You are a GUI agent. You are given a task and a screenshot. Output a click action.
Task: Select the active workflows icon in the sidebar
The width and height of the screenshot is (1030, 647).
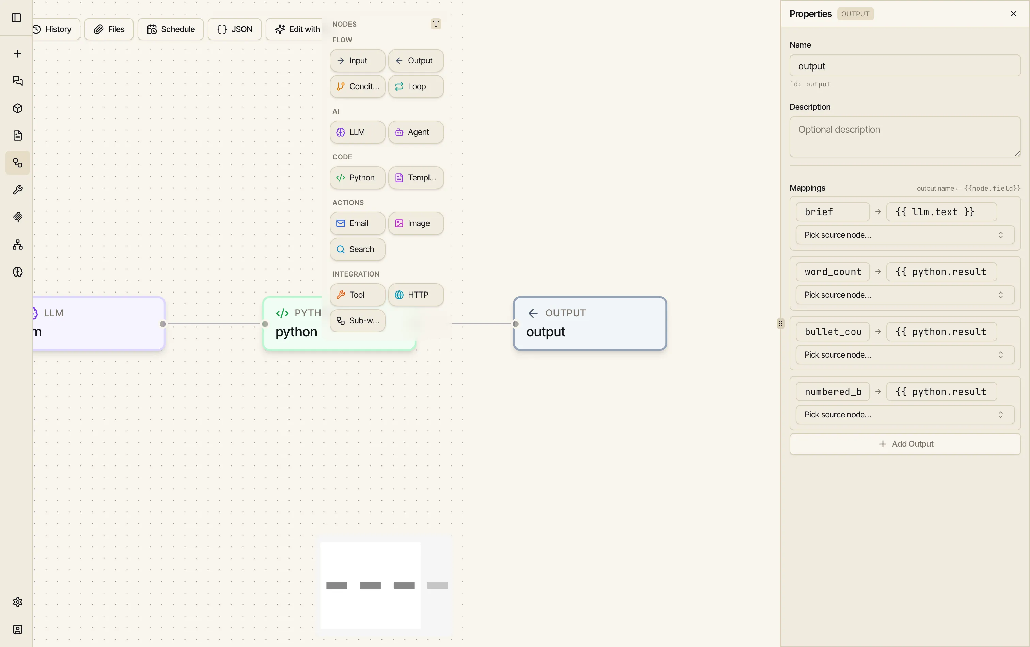17,163
